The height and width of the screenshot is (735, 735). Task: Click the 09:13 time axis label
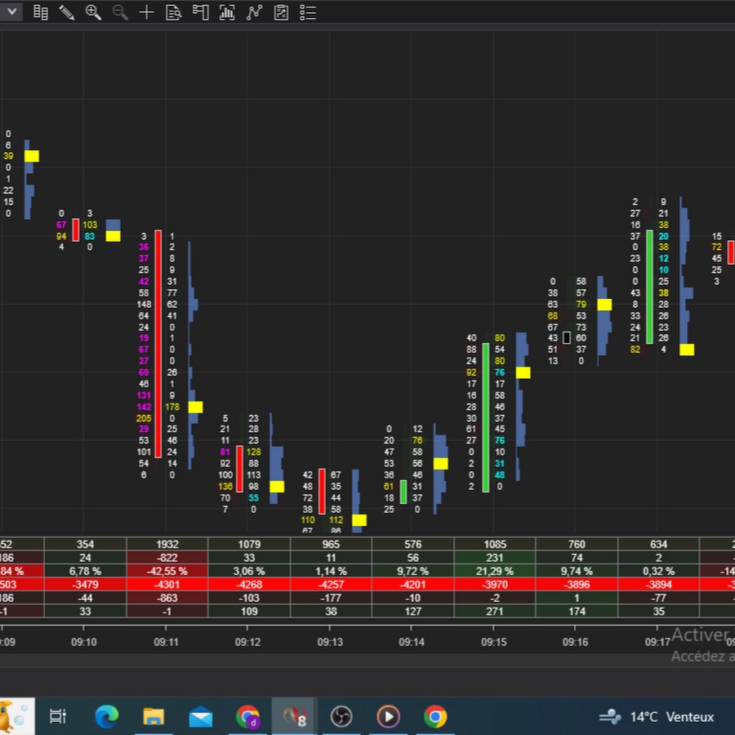[330, 642]
